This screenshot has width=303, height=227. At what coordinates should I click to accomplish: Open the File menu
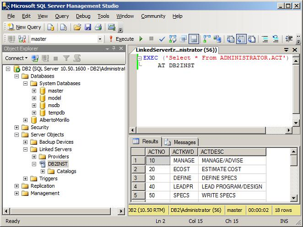[11, 16]
